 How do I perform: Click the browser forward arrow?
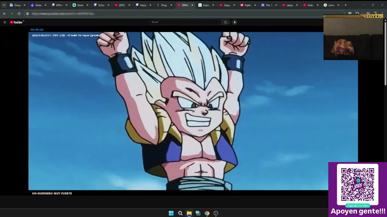11,14
